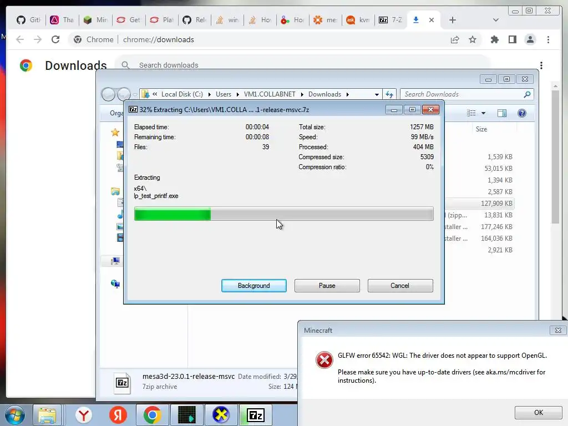Click Background button in 7-Zip dialog

click(x=253, y=286)
